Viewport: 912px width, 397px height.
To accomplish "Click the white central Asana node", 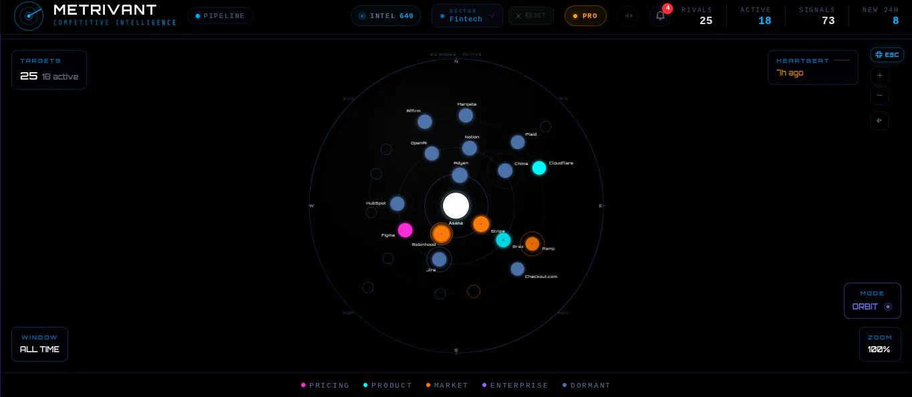I will click(x=456, y=206).
